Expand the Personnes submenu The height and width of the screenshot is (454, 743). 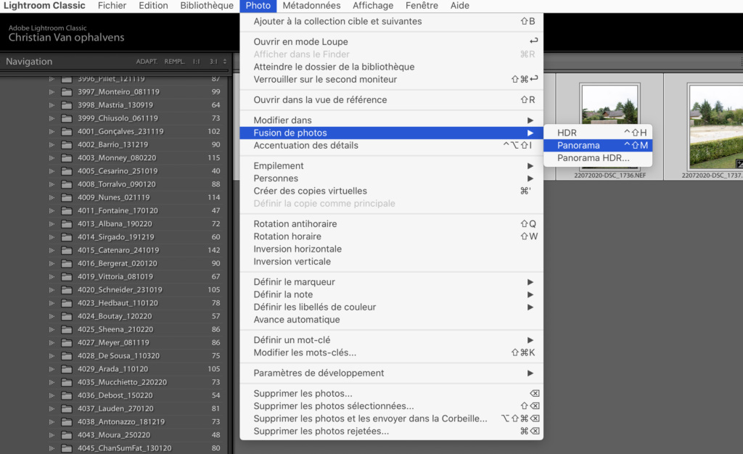(391, 178)
